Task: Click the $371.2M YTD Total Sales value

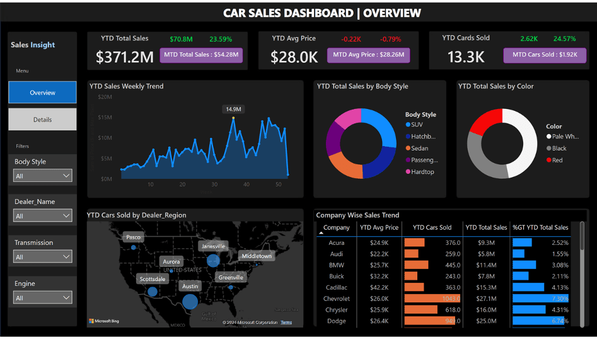Action: coord(124,57)
